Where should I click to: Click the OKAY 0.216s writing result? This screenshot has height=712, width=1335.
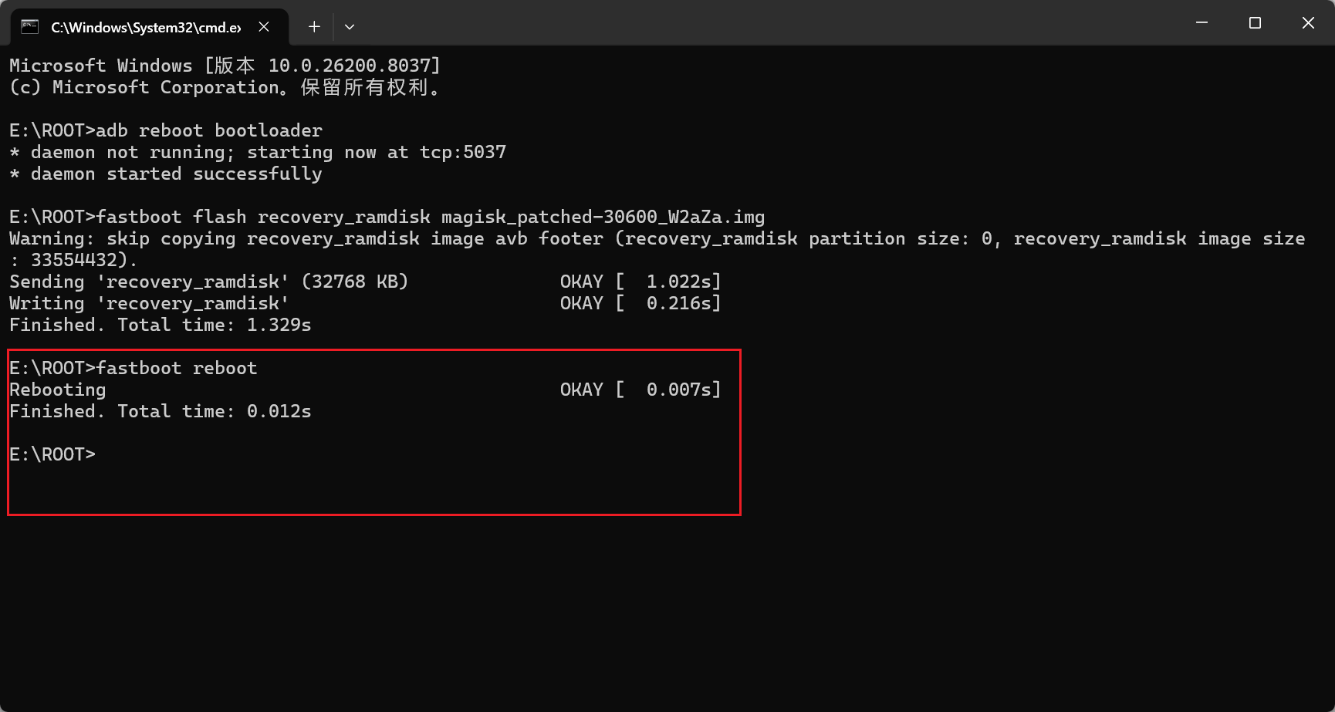tap(640, 303)
